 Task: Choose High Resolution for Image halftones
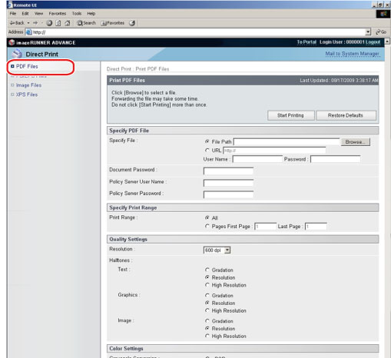[x=207, y=336]
